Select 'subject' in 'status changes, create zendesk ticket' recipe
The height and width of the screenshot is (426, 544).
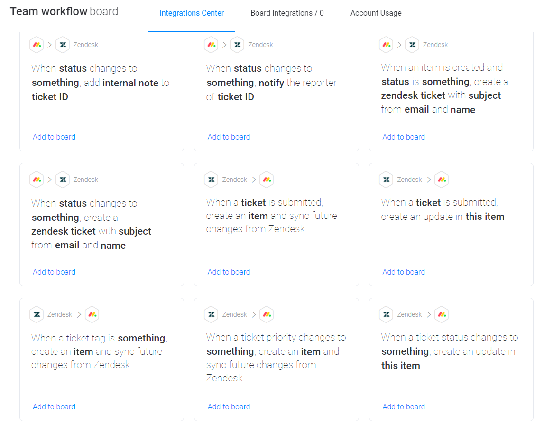click(x=135, y=231)
